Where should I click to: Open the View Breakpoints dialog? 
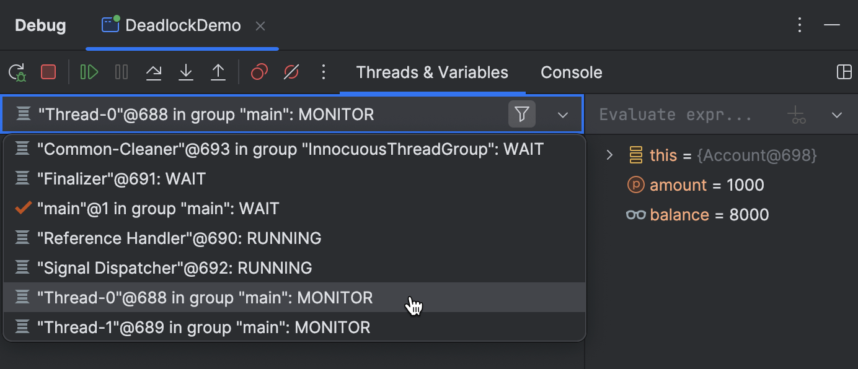coord(259,72)
